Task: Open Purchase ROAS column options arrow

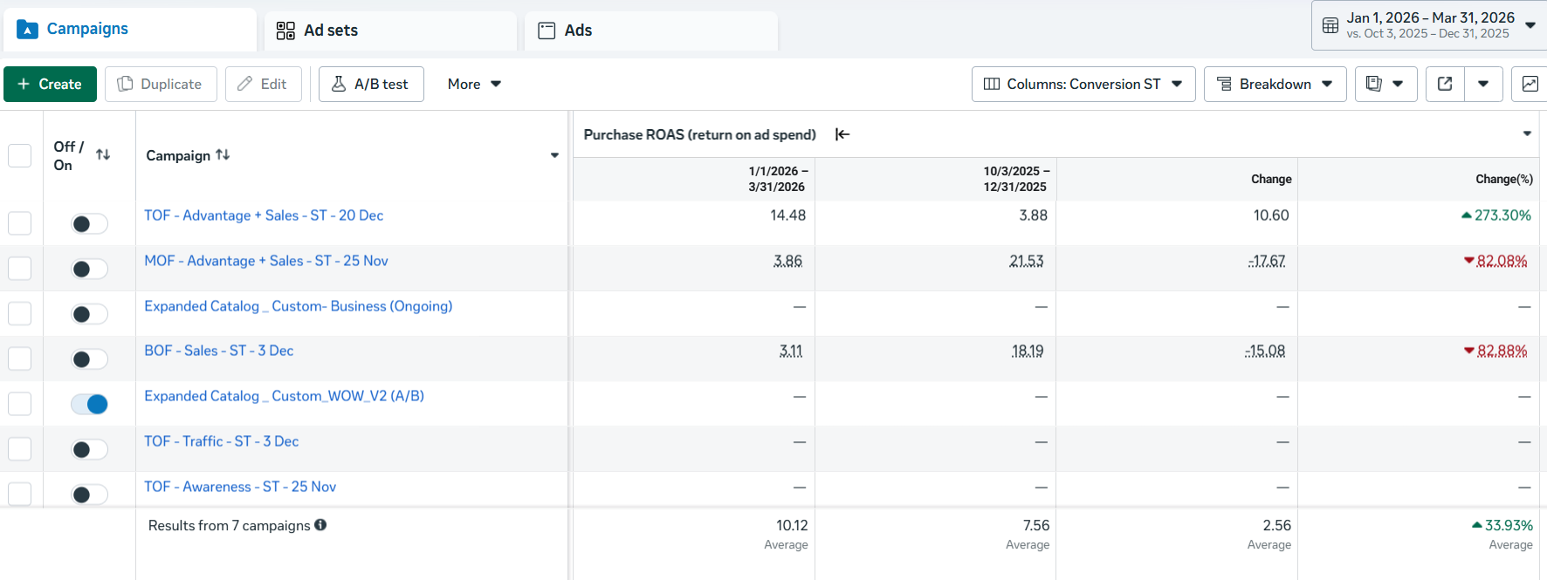Action: click(x=1527, y=133)
